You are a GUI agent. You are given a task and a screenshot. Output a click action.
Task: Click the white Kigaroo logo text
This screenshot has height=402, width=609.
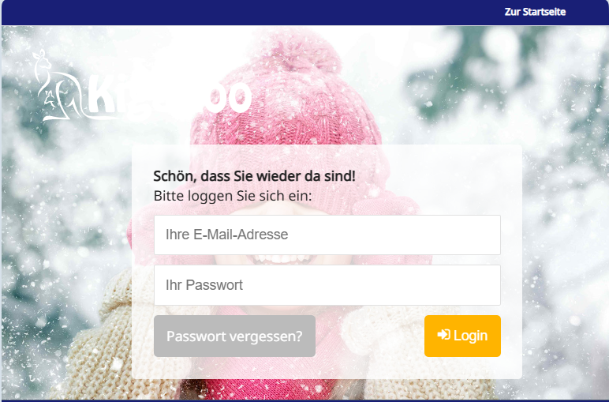[x=170, y=97]
